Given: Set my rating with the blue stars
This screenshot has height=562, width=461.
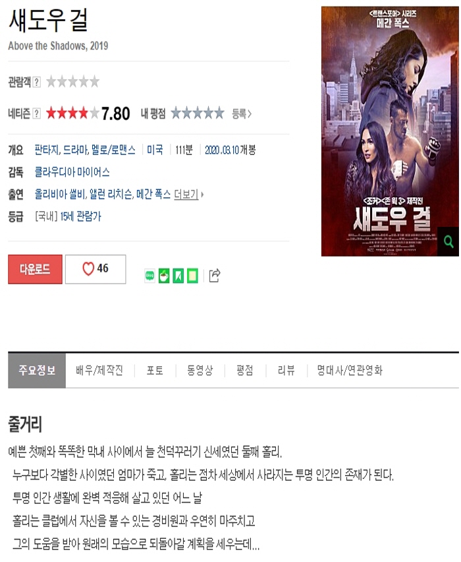Looking at the screenshot, I should (x=198, y=113).
